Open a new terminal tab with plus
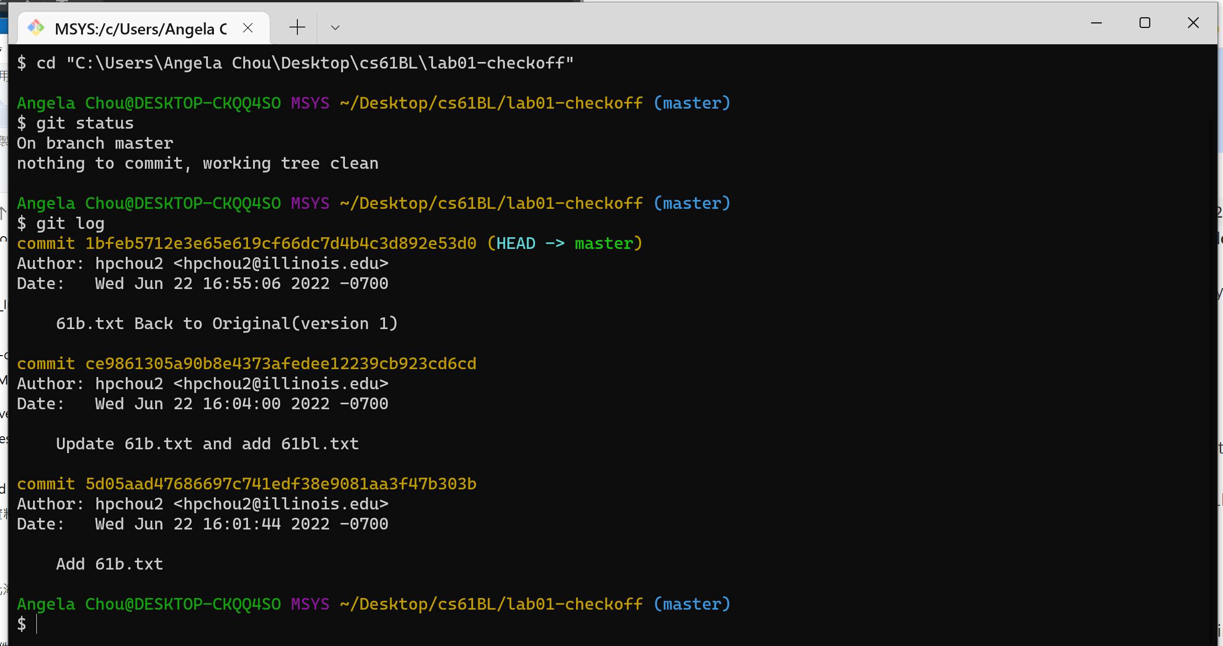 297,27
